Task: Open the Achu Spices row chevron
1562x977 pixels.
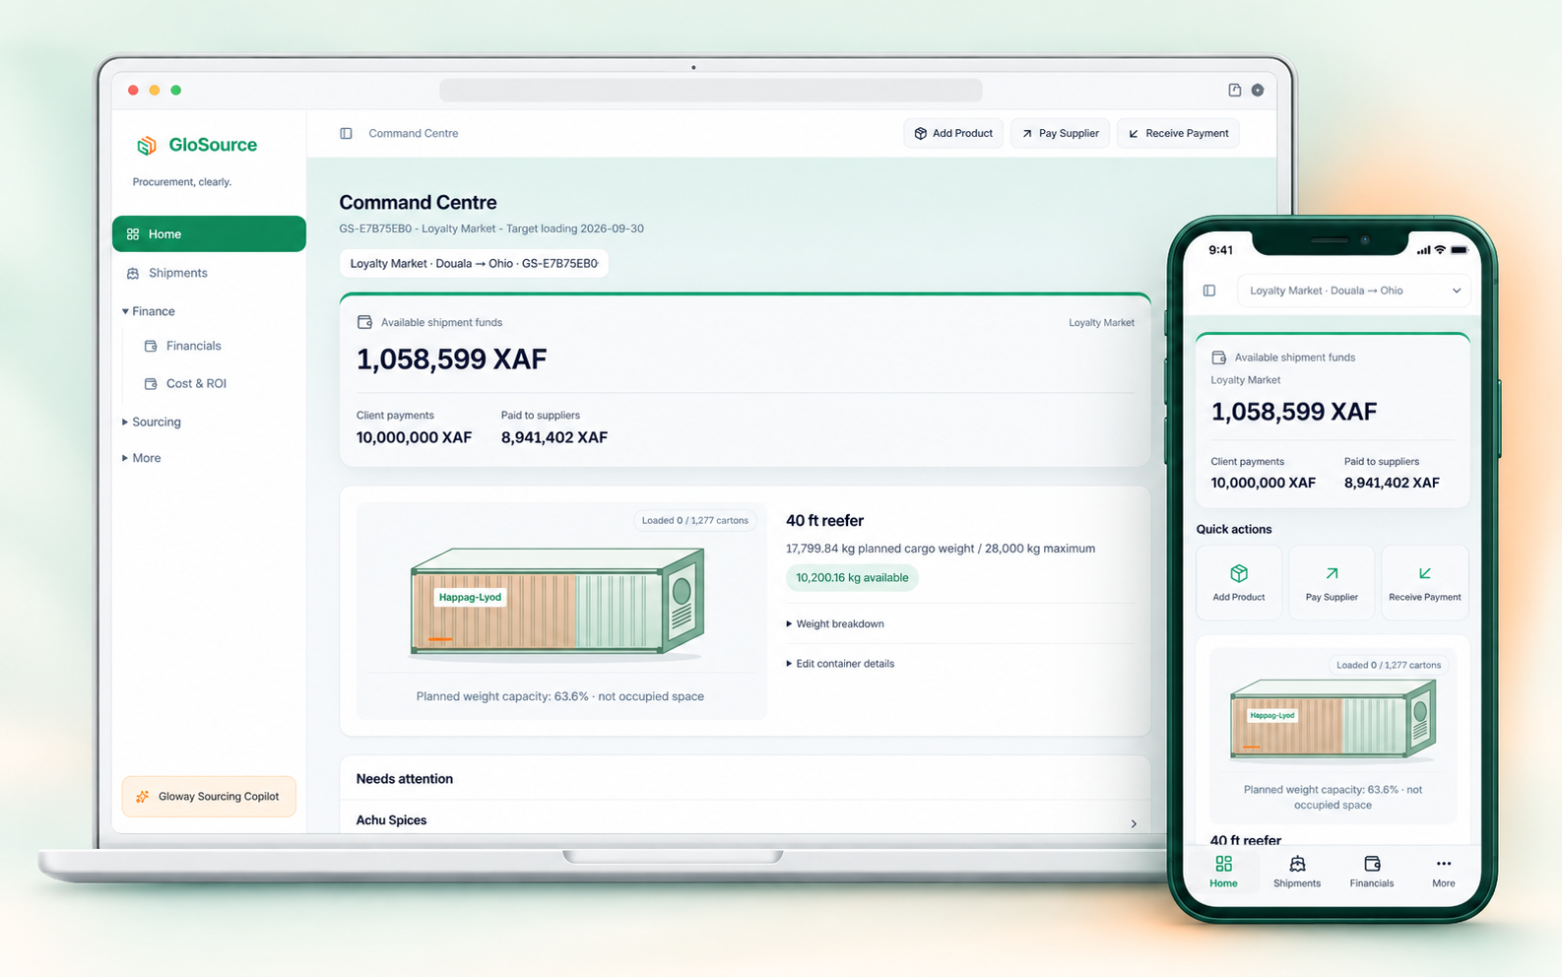Action: [x=1134, y=823]
